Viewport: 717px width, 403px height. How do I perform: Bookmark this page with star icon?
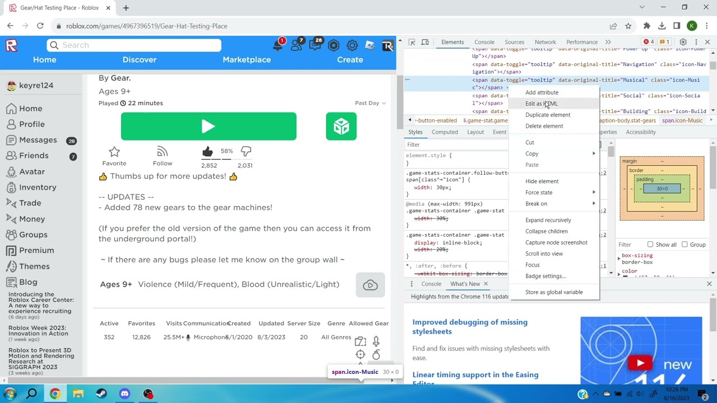[628, 26]
